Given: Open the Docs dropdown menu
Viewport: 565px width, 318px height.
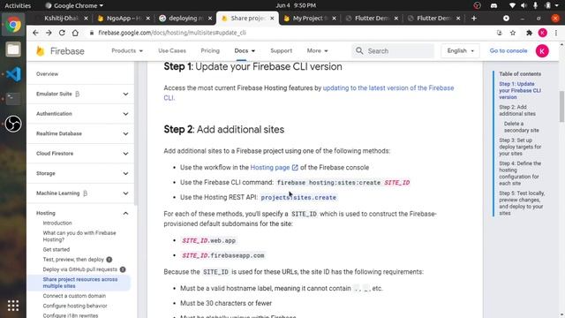Looking at the screenshot, I should click(245, 51).
